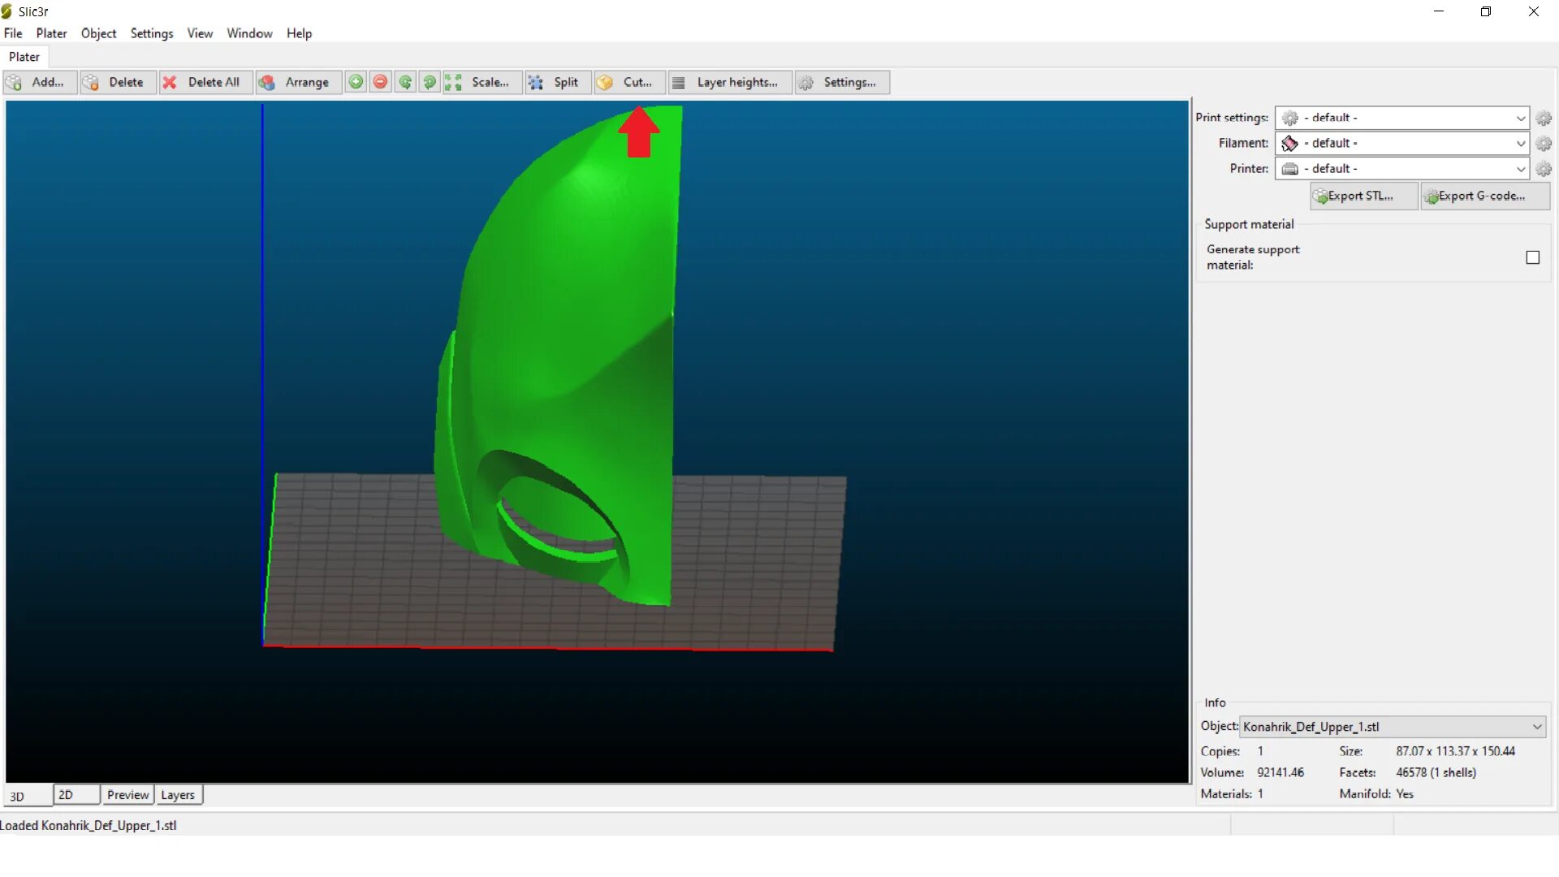1559x877 pixels.
Task: Open the Print settings dropdown
Action: 1402,118
